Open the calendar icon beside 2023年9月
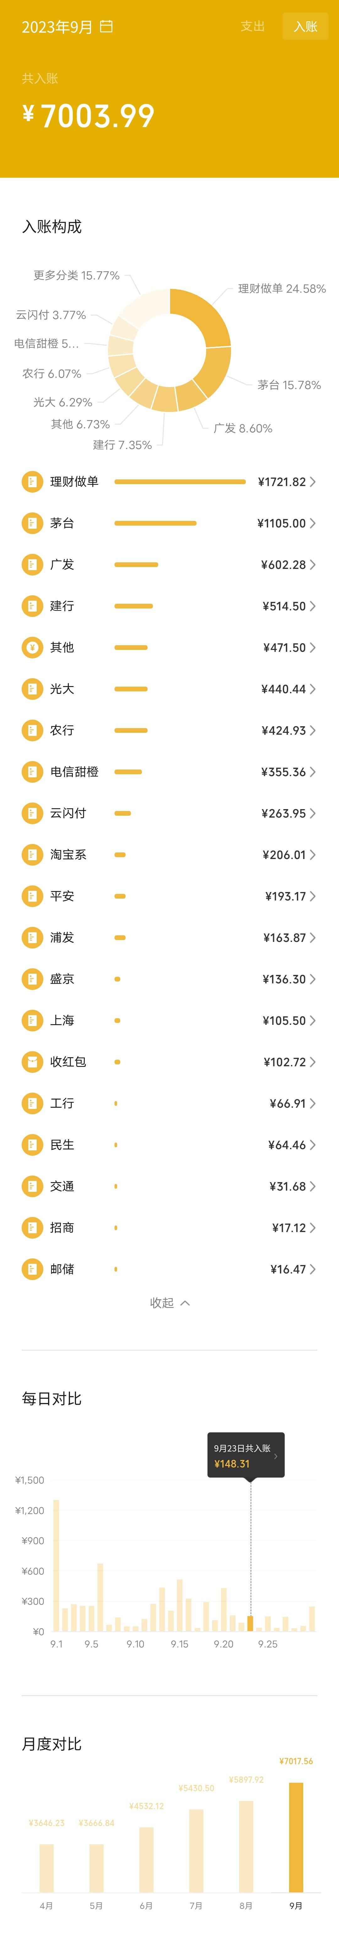 point(106,26)
